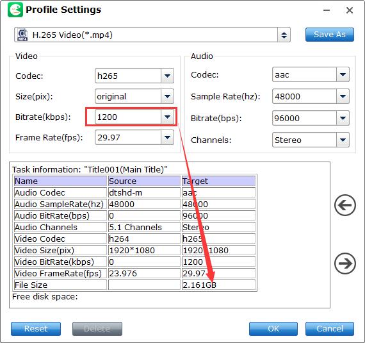Click the green app logo icon
365x343 pixels.
(15, 10)
